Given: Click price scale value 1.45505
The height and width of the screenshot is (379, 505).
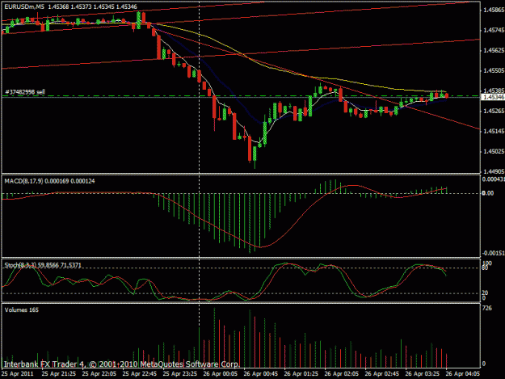Looking at the screenshot, I should 494,70.
